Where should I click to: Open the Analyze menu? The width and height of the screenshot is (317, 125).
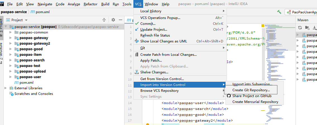tap(74, 4)
